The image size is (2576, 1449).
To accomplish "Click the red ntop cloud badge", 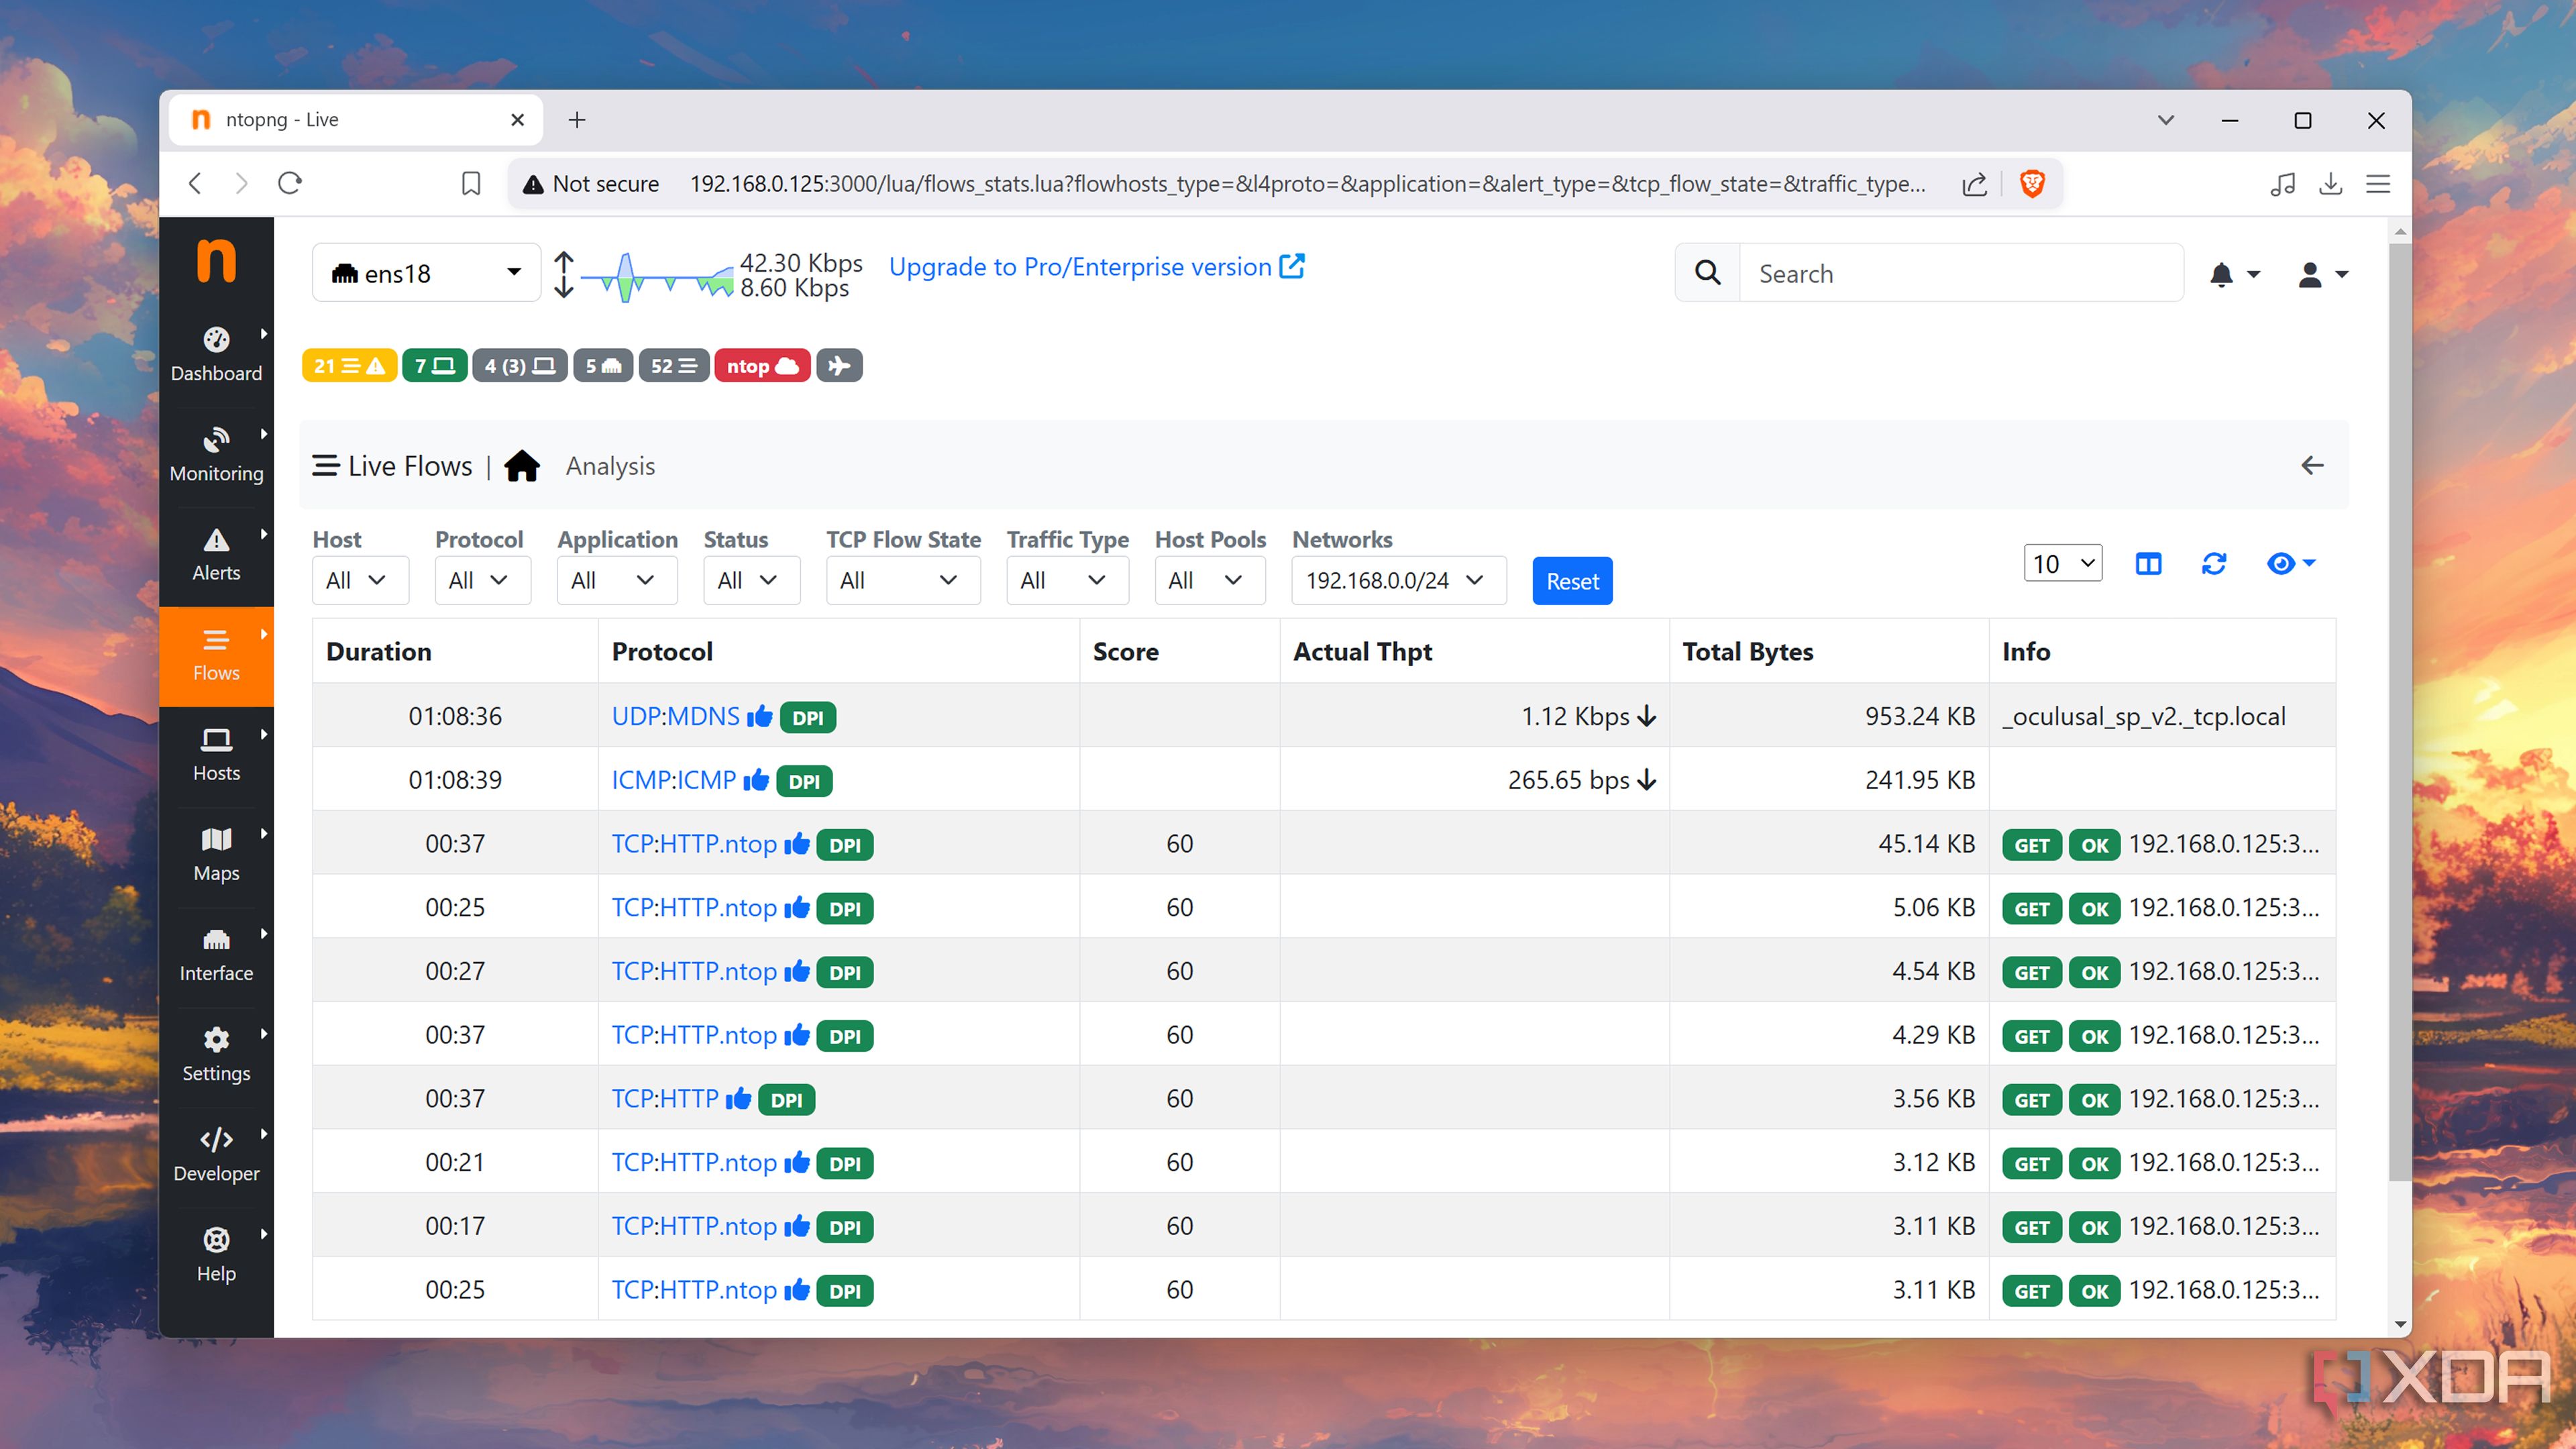I will pos(762,365).
